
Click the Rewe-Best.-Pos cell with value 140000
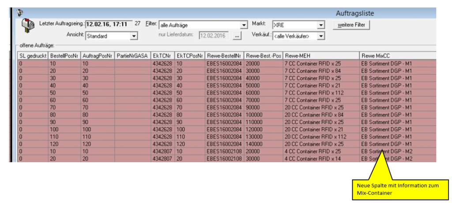tap(263, 144)
